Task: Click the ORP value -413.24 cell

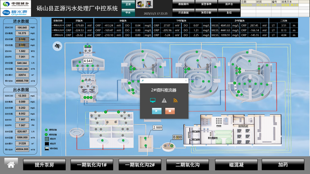Action: click(109, 26)
